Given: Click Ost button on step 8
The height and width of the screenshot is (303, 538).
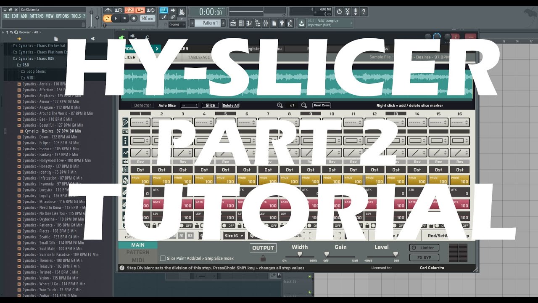Looking at the screenshot, I should (290, 170).
